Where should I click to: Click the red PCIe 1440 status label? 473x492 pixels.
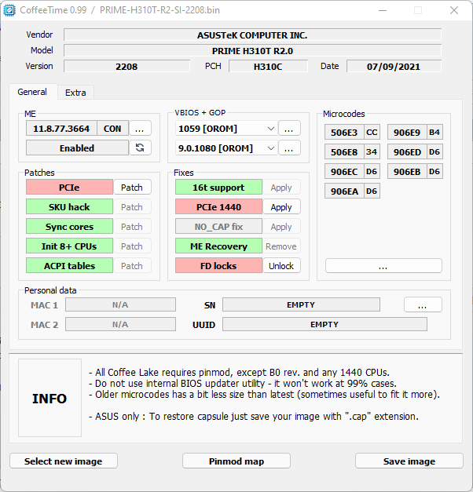pos(218,207)
